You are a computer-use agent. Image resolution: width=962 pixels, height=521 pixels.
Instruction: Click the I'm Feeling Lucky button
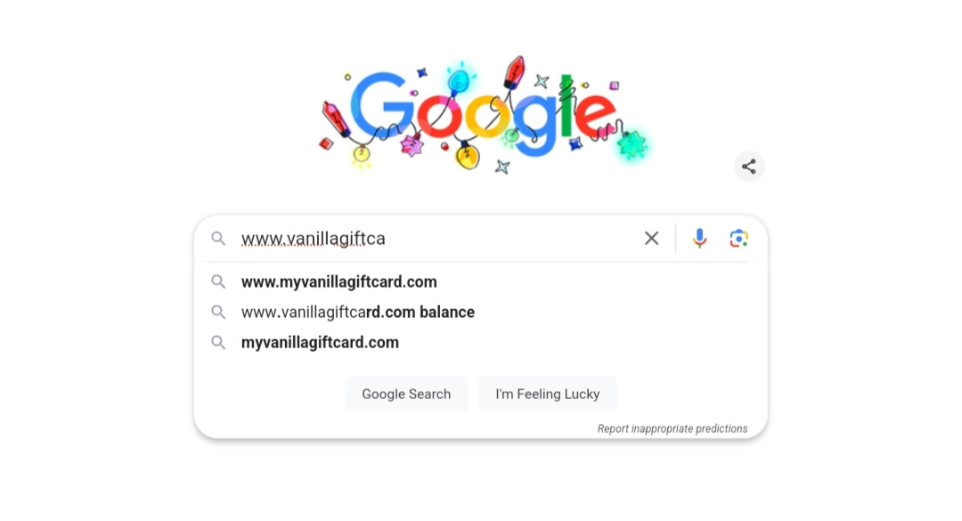point(547,394)
